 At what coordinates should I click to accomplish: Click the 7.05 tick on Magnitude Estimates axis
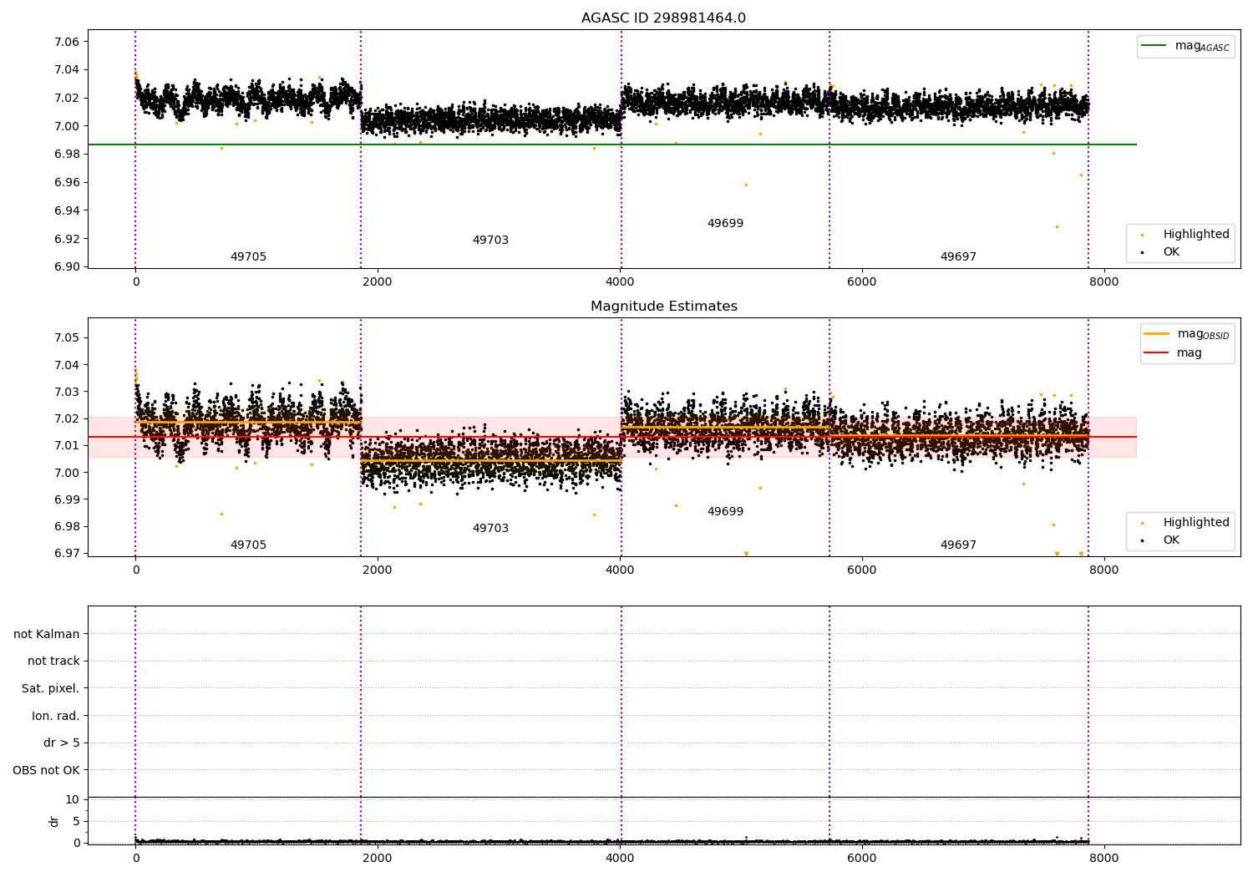[67, 338]
